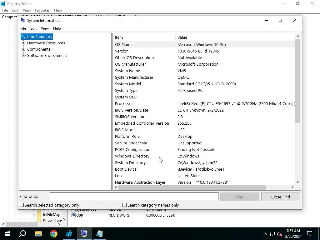Click scroll left arrow in details pane
The width and height of the screenshot is (320, 240).
point(116,187)
